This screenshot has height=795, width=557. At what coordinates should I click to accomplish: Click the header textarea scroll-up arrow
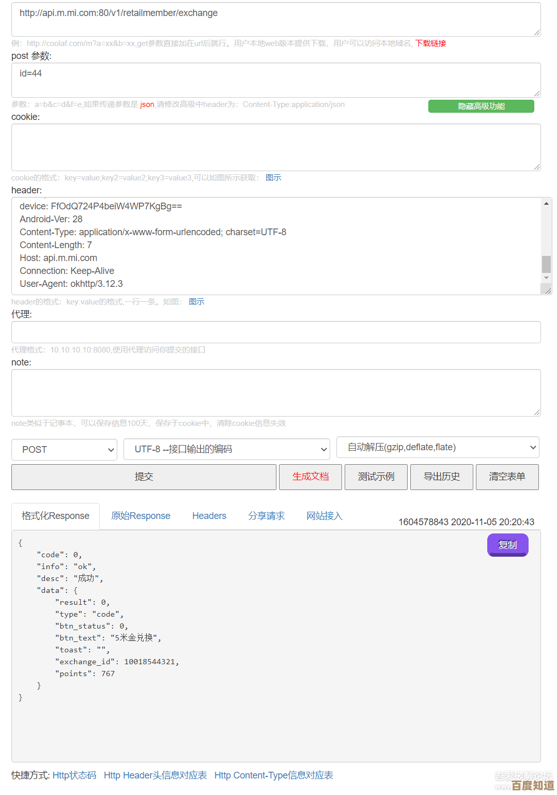point(546,204)
